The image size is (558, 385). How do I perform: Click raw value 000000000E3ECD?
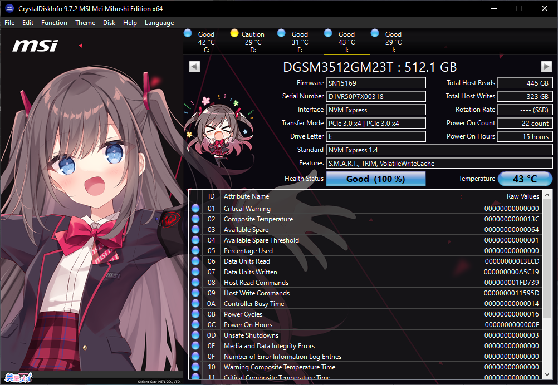(512, 261)
